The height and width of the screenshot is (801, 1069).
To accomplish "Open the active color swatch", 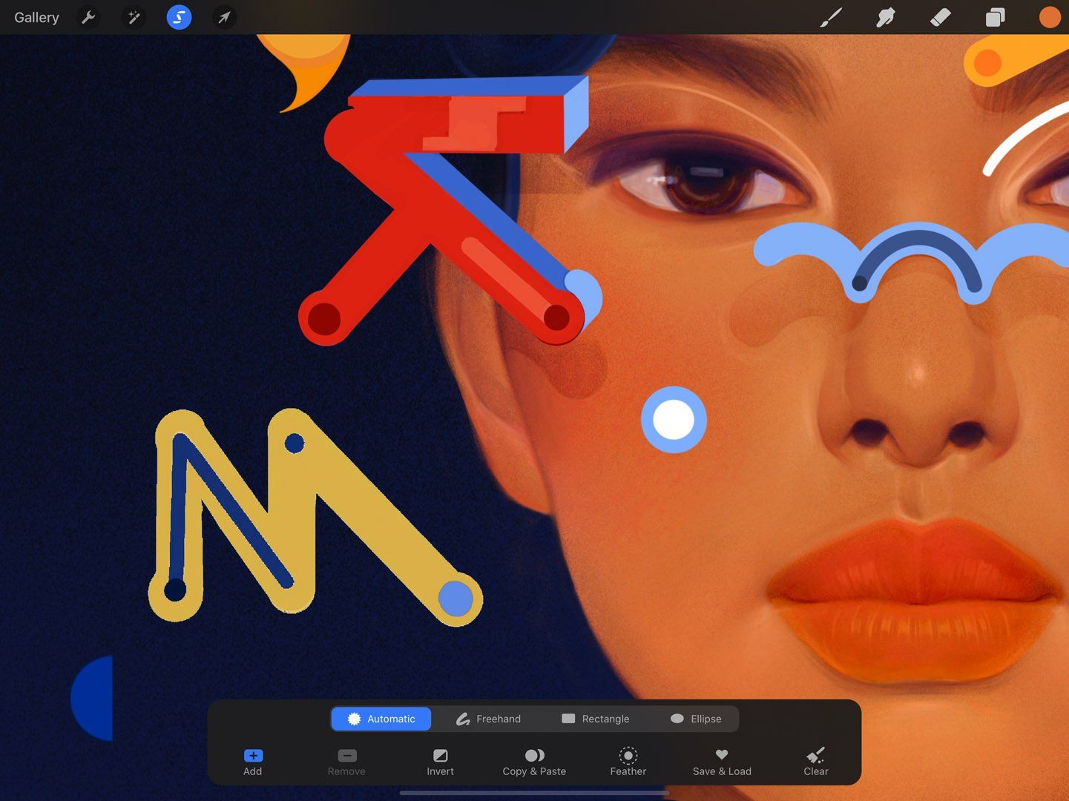I will tap(1048, 17).
